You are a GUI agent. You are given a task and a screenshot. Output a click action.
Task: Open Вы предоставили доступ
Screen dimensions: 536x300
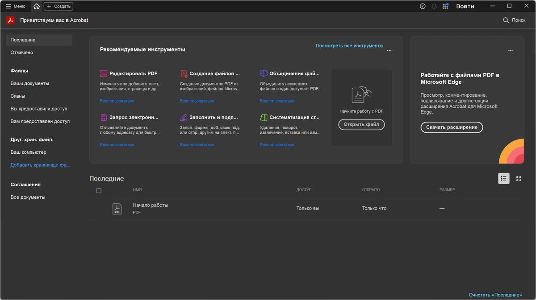[x=39, y=109]
